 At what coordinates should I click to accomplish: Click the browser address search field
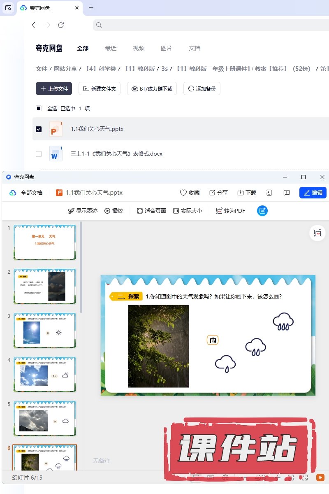(x=206, y=25)
